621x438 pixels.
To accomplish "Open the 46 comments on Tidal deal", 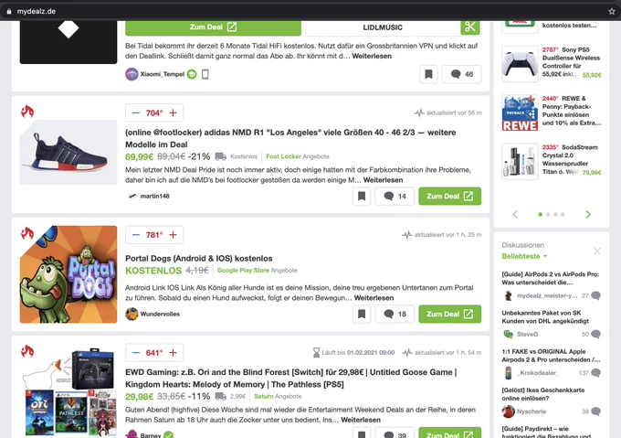I will [462, 74].
